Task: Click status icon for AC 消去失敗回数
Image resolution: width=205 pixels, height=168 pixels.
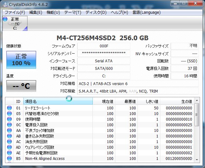Action: tap(9, 142)
